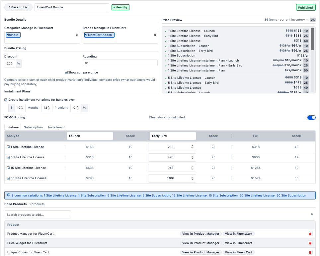Image resolution: width=320 pixels, height=256 pixels.
Task: Switch to the Installment tab
Action: pyautogui.click(x=56, y=127)
